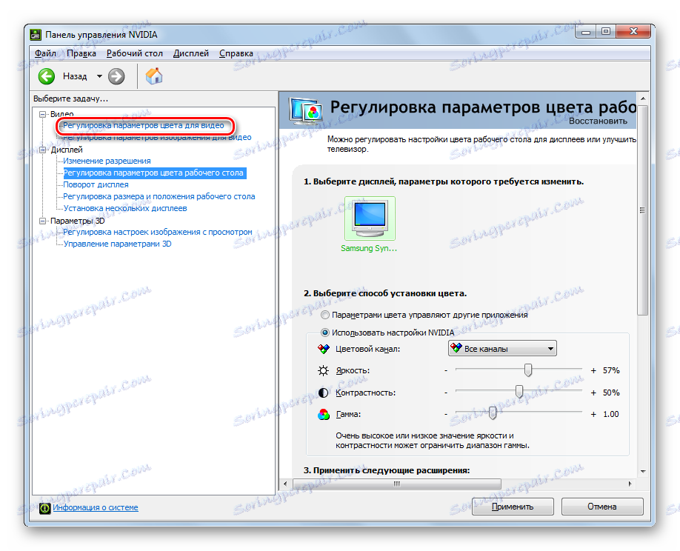Screen dimensions: 680x551
Task: Open Информация о системе link
Action: [x=96, y=507]
